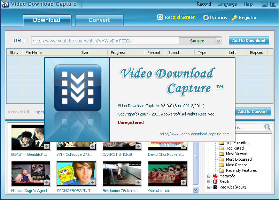Click the video list scrollbar down arrow
Image resolution: width=279 pixels, height=200 pixels.
[x=195, y=190]
